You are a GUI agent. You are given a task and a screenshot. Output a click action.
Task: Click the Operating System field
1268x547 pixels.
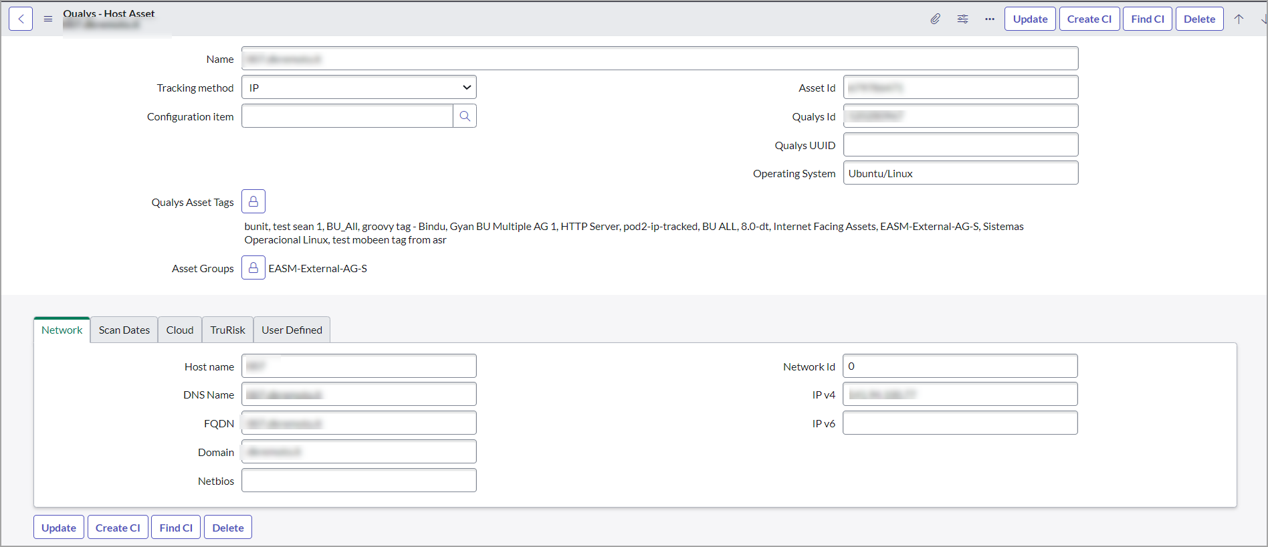pos(960,173)
